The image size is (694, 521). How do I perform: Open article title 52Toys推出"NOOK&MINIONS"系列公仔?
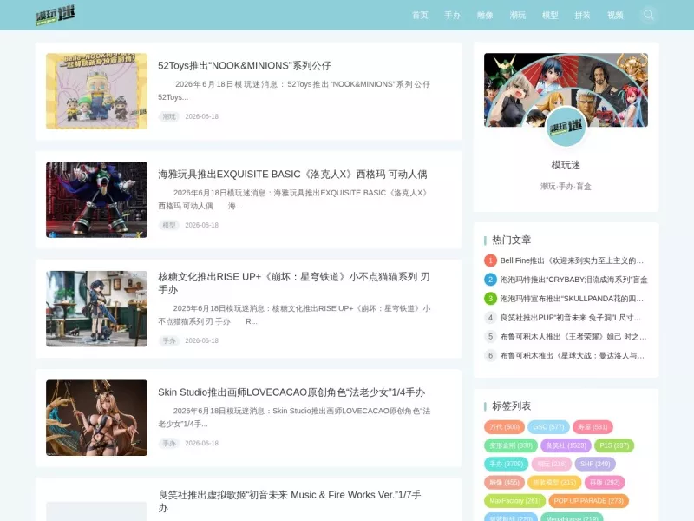coord(245,66)
